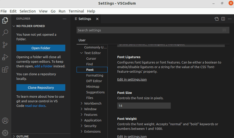The height and width of the screenshot is (138, 234).
Task: Open the Selection menu
Action: pyautogui.click(x=28, y=11)
